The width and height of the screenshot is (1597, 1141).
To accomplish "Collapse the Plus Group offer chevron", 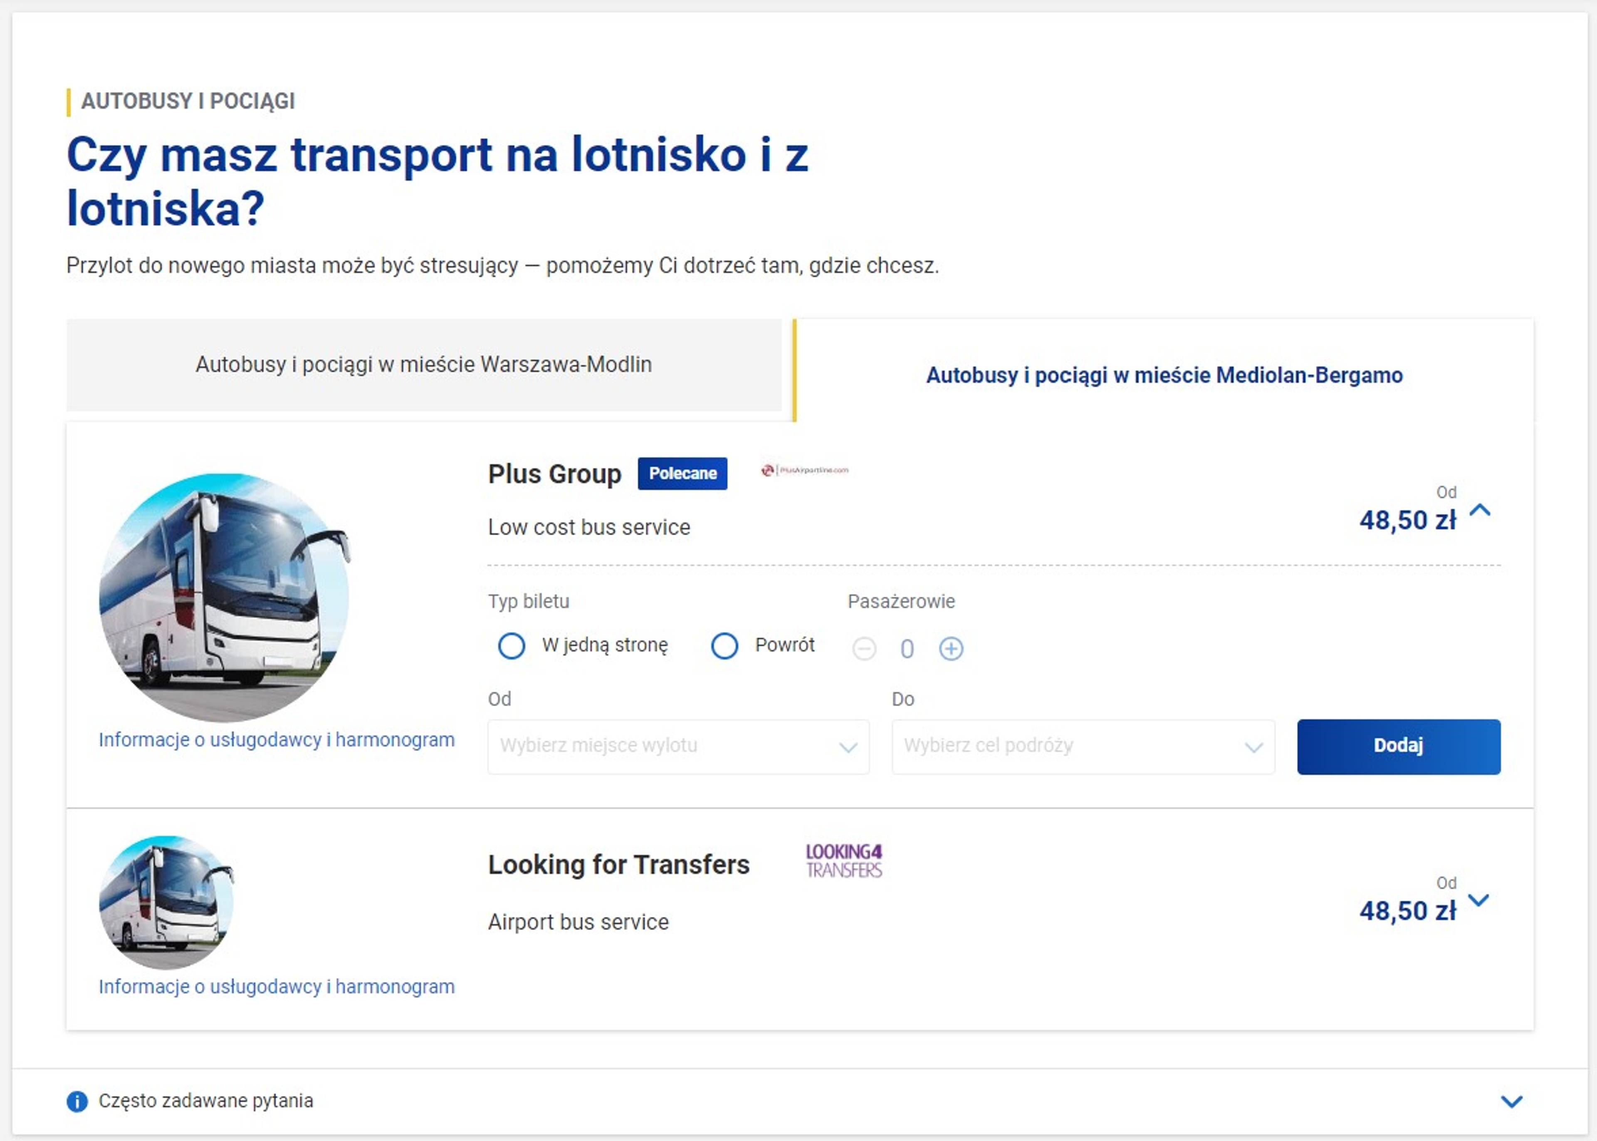I will (x=1480, y=510).
